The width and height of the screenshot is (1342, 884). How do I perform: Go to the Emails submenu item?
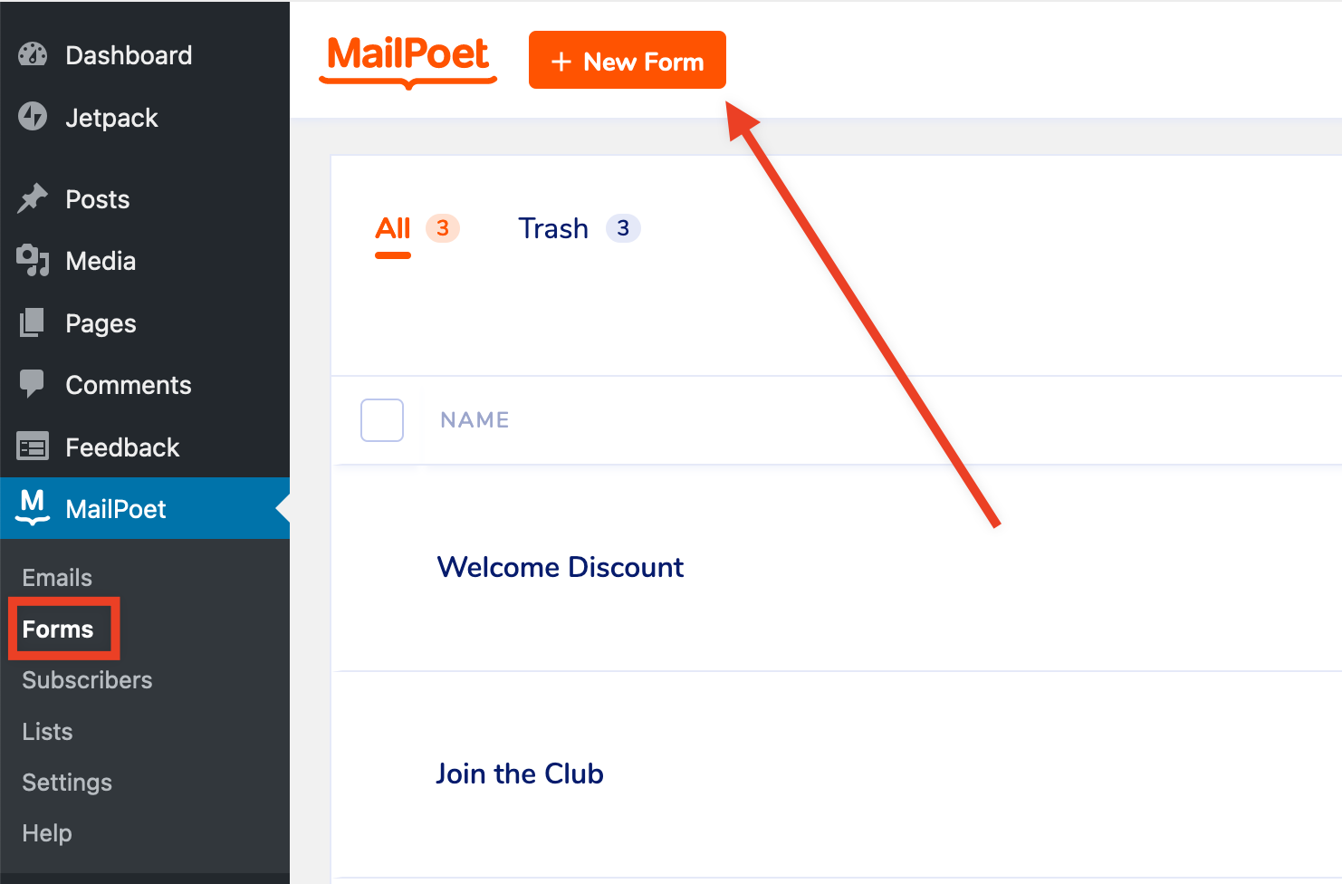pos(57,578)
